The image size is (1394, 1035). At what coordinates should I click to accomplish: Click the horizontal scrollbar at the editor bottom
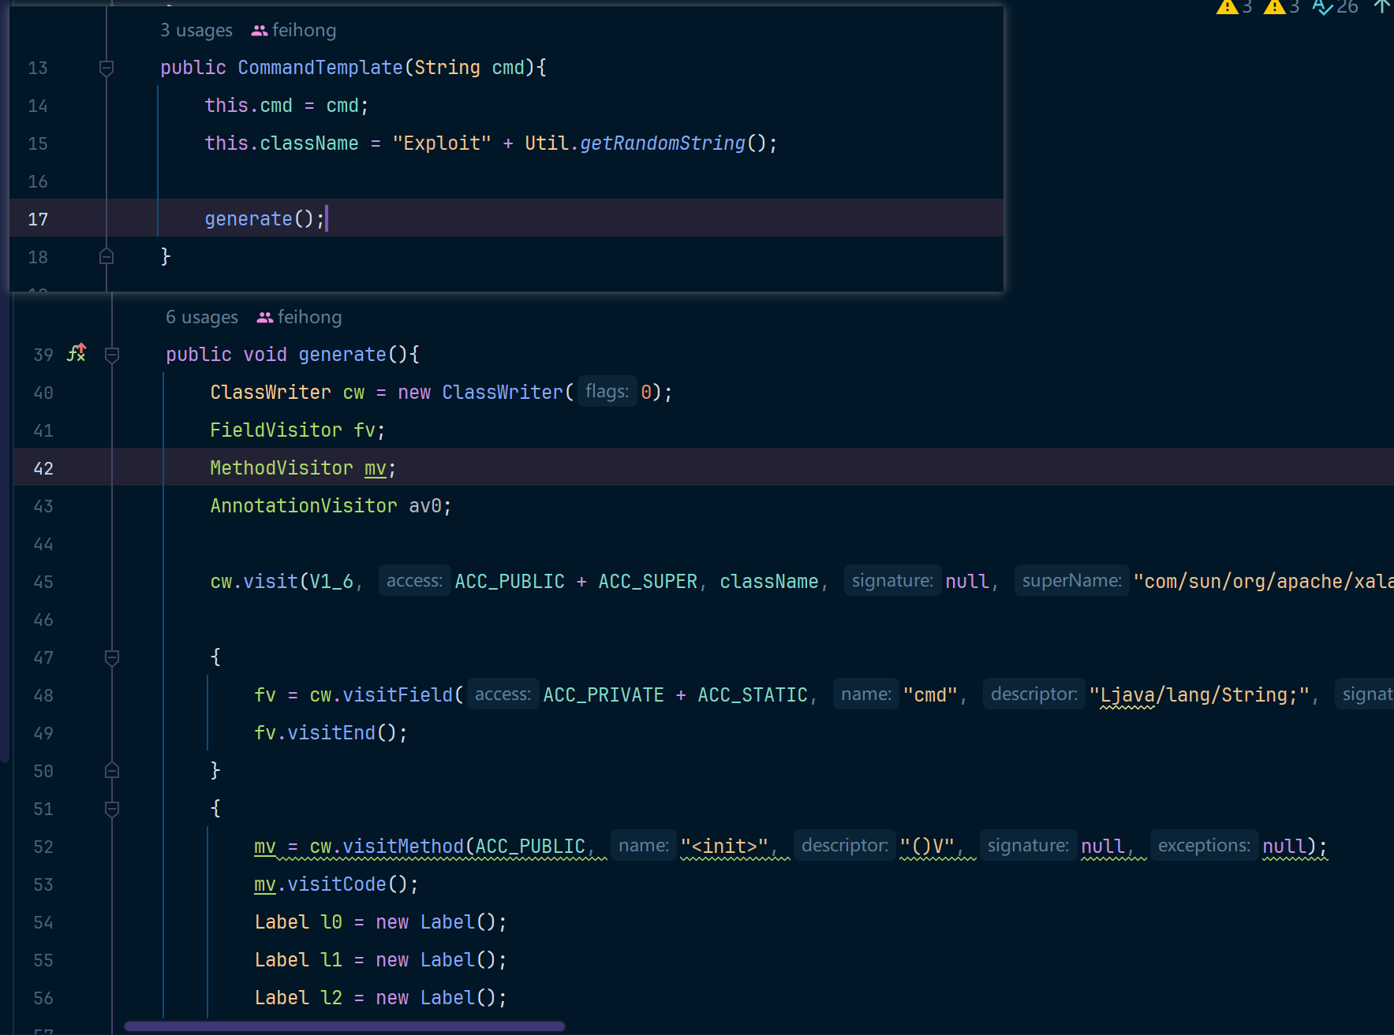point(345,1026)
